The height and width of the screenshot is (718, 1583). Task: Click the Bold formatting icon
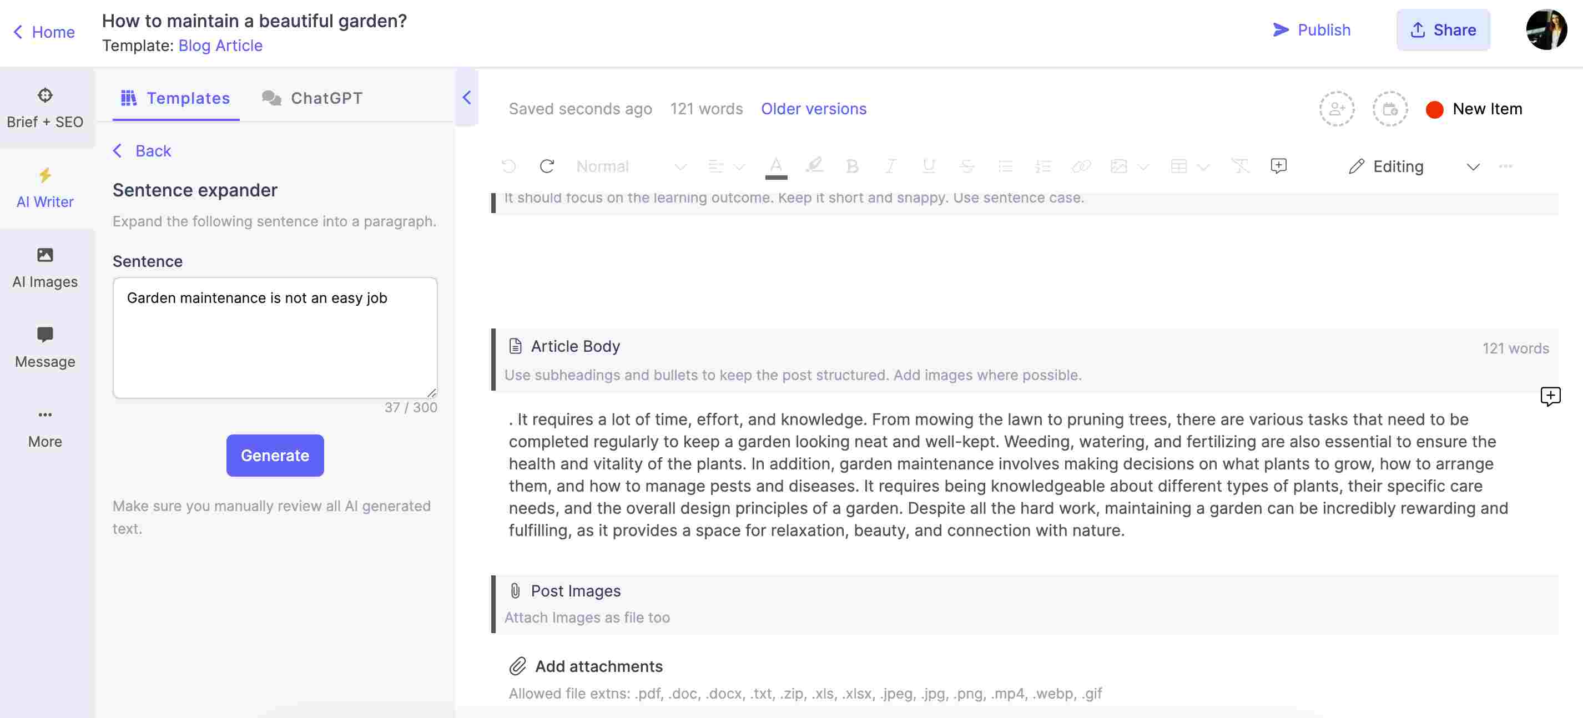(850, 165)
